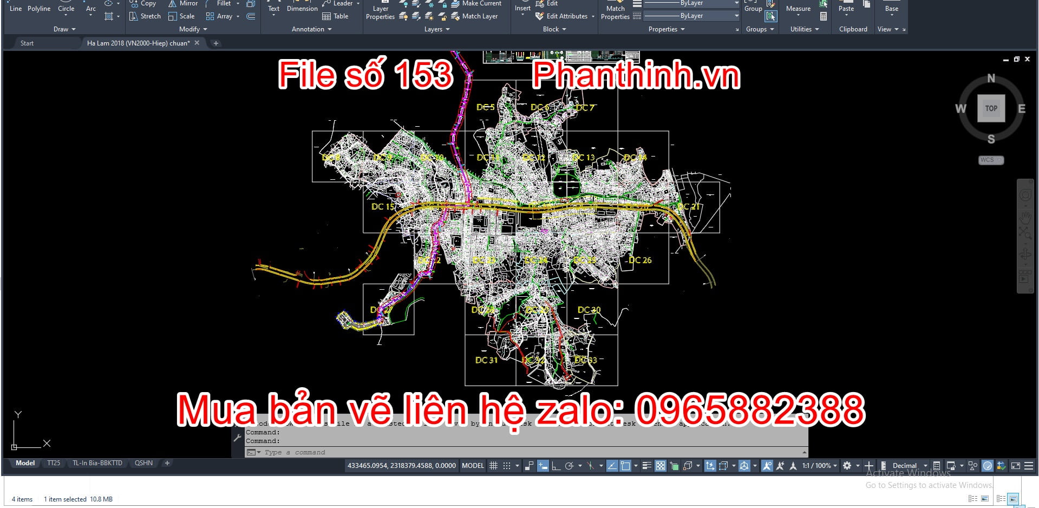The width and height of the screenshot is (1039, 508).
Task: Click coordinates readout in status bar
Action: tap(401, 465)
